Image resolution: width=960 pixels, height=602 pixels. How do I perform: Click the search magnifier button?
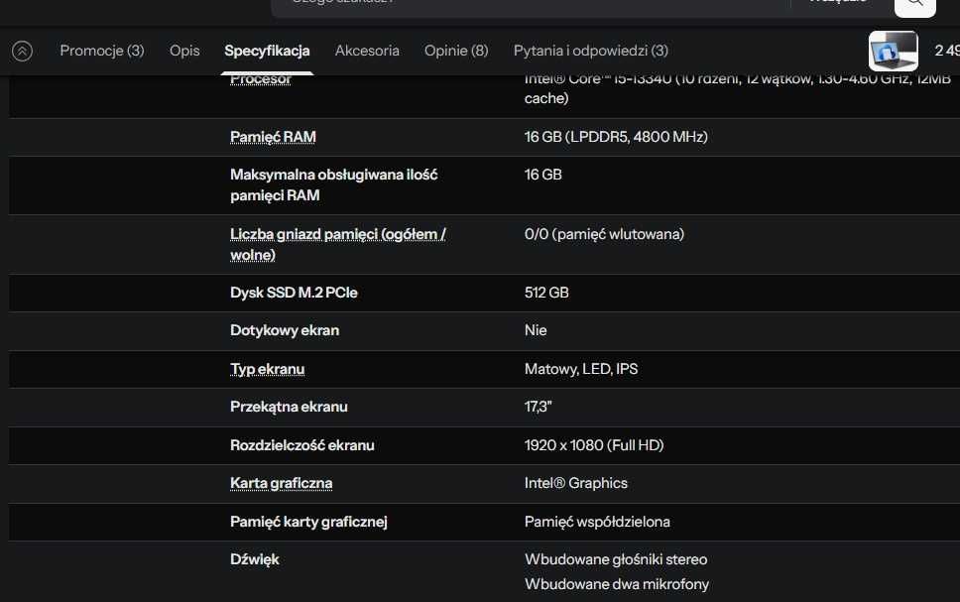(x=913, y=5)
